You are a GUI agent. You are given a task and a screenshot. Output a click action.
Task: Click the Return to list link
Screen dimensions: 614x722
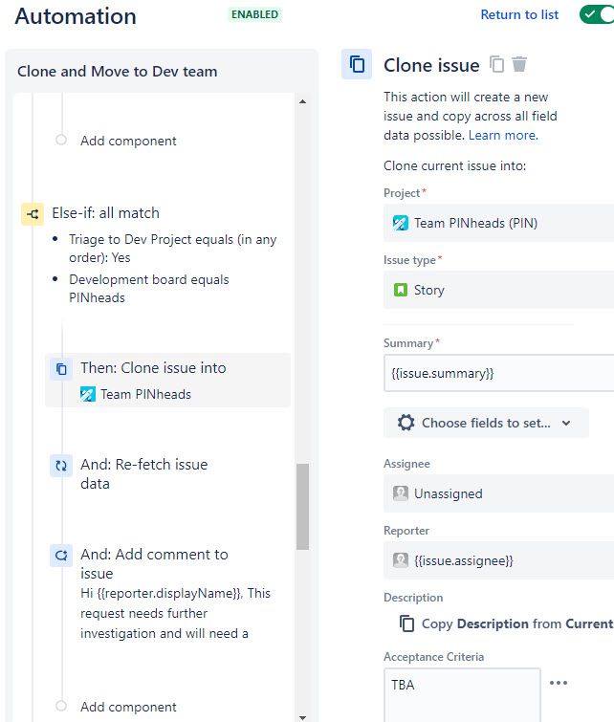tap(519, 14)
